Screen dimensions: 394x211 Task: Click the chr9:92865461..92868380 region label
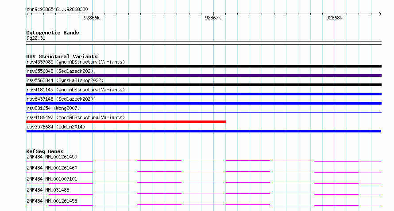[57, 10]
